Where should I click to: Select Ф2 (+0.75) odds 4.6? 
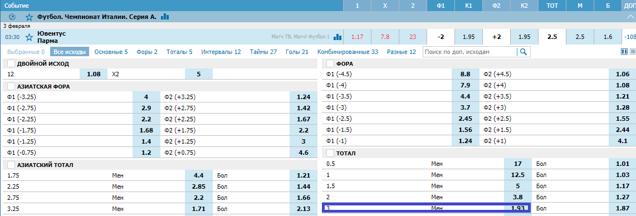pyautogui.click(x=304, y=153)
